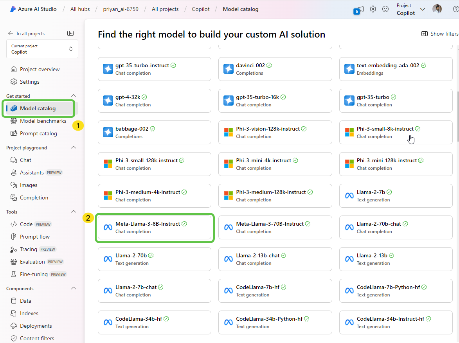Open the user profile avatar
Screen dimensions: 459x343
(437, 9)
